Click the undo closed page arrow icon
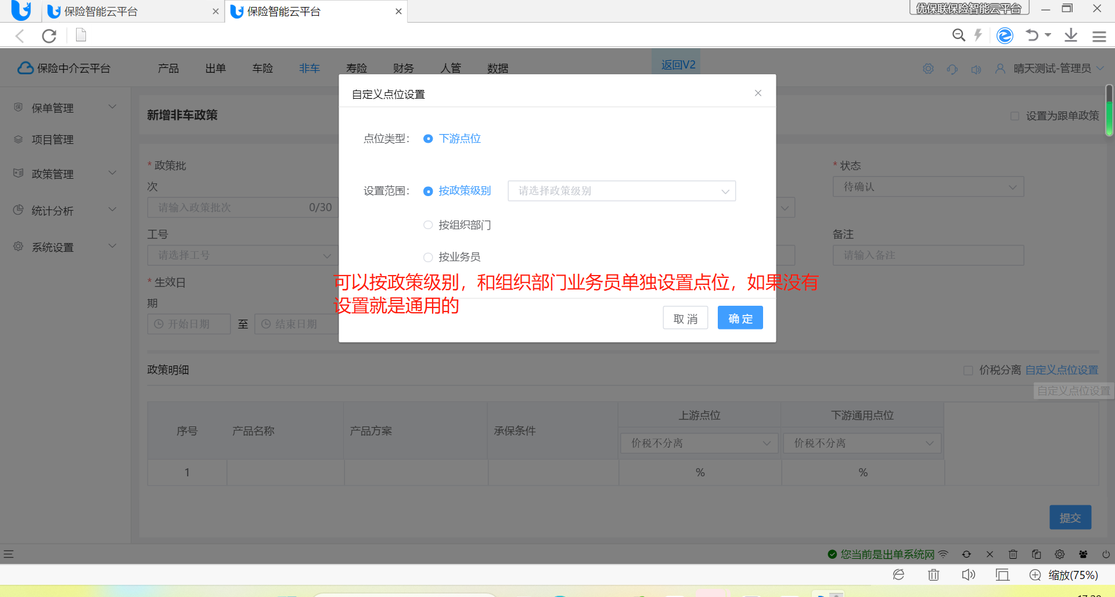Viewport: 1115px width, 597px height. pos(1032,35)
